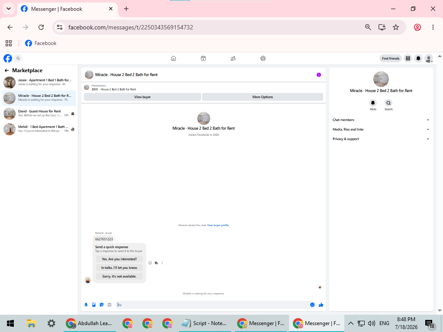Show hidden system tray icons chevron
Image resolution: width=443 pixels, height=332 pixels.
(350, 323)
